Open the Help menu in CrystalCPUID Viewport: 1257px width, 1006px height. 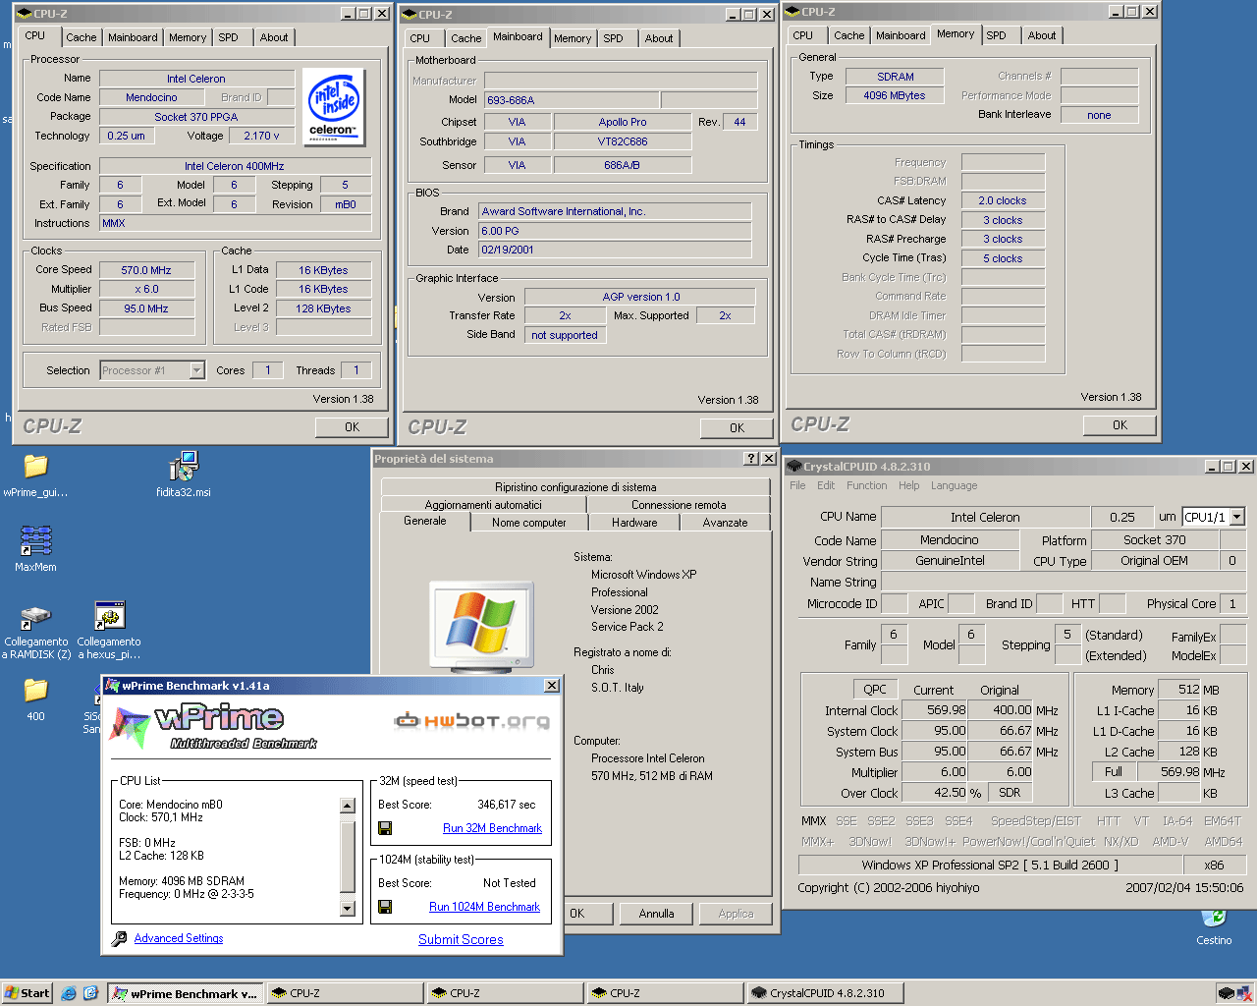(x=909, y=485)
